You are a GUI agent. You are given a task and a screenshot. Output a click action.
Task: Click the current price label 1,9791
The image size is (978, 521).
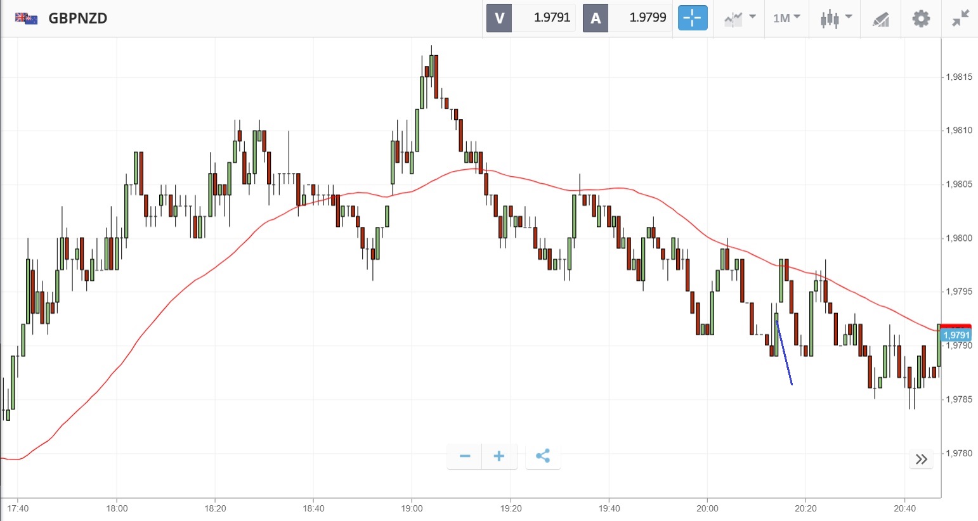click(x=956, y=335)
